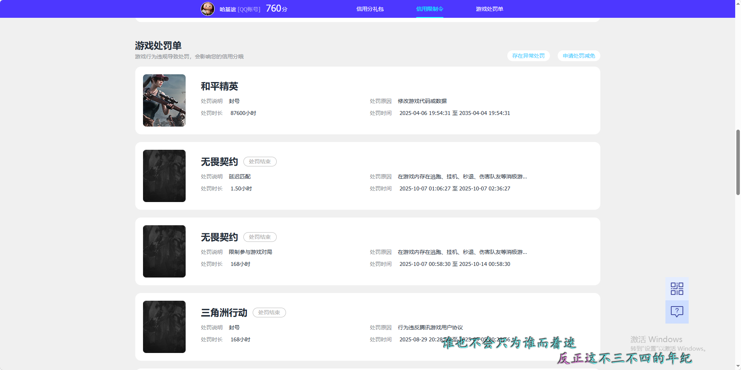741x370 pixels.
Task: Click the 760分 credit score
Action: 276,9
